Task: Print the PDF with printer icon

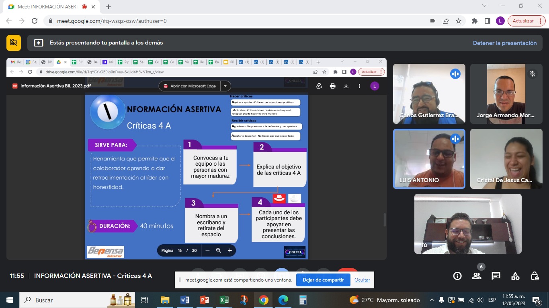Action: point(332,86)
